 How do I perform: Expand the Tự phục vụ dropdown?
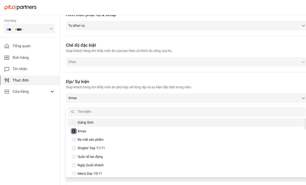[x=186, y=26]
